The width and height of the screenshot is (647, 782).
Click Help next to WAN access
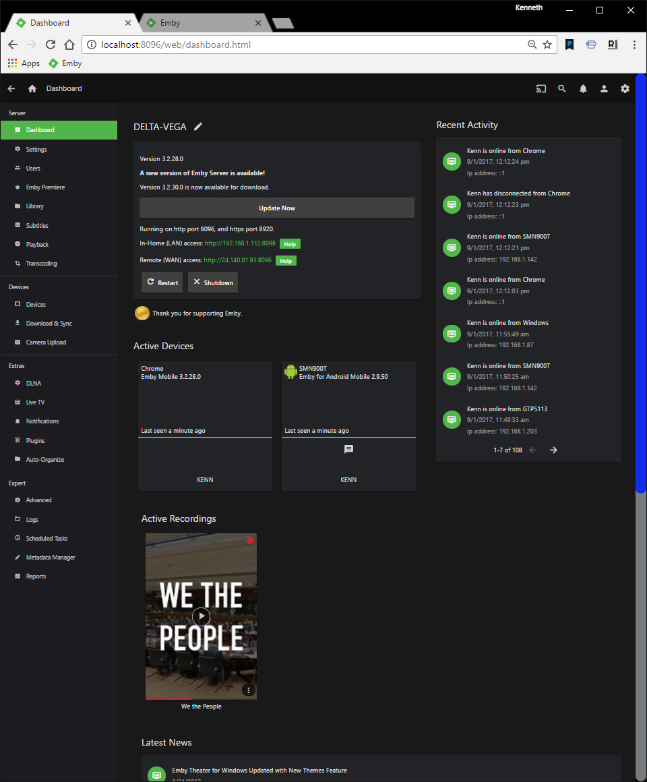coord(286,261)
